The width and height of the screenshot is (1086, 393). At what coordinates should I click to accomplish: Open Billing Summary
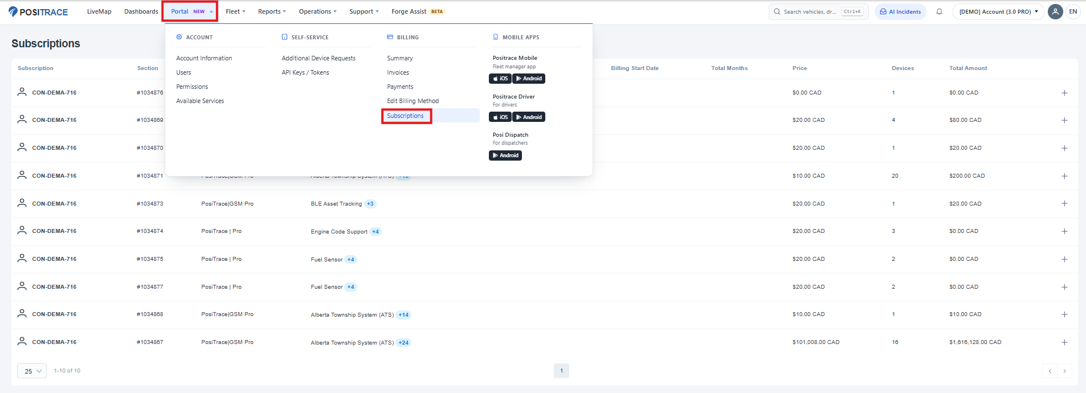(x=400, y=58)
